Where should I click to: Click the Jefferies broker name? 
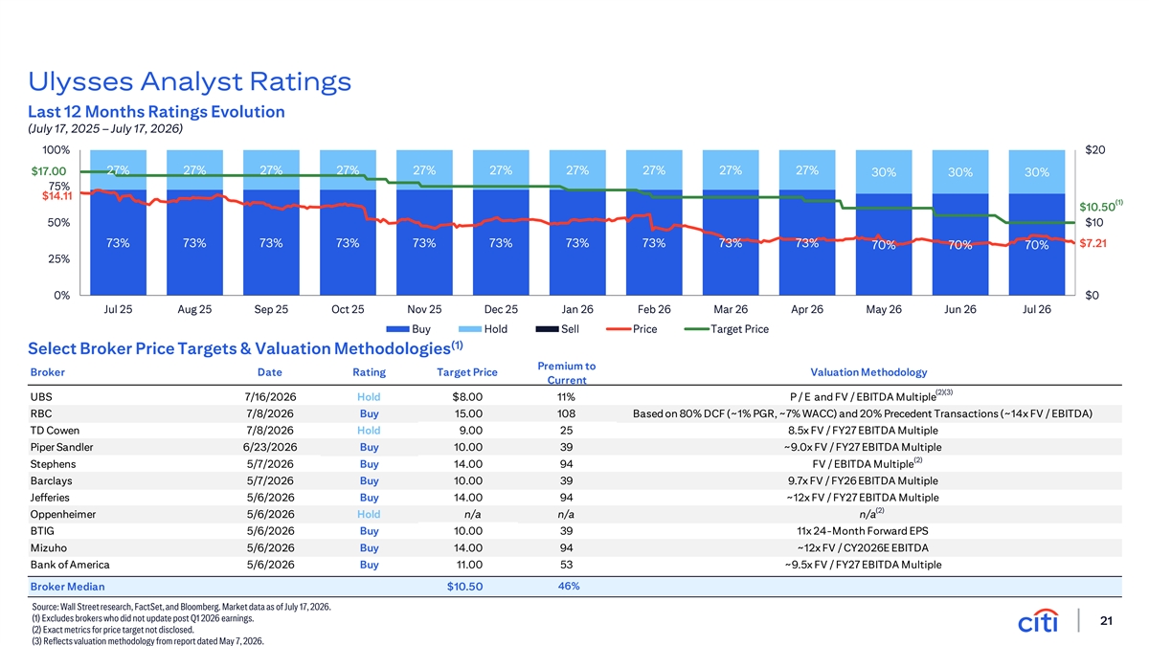click(x=52, y=498)
